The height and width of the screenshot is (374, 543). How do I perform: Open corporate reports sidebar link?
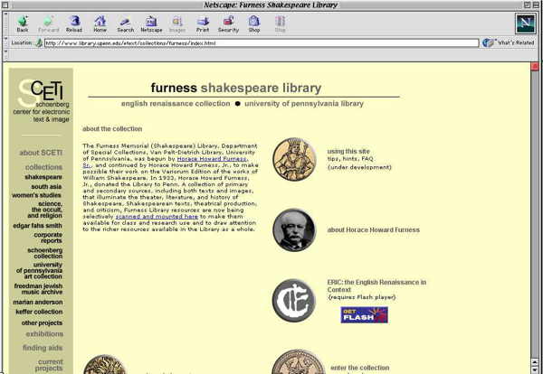[48, 238]
